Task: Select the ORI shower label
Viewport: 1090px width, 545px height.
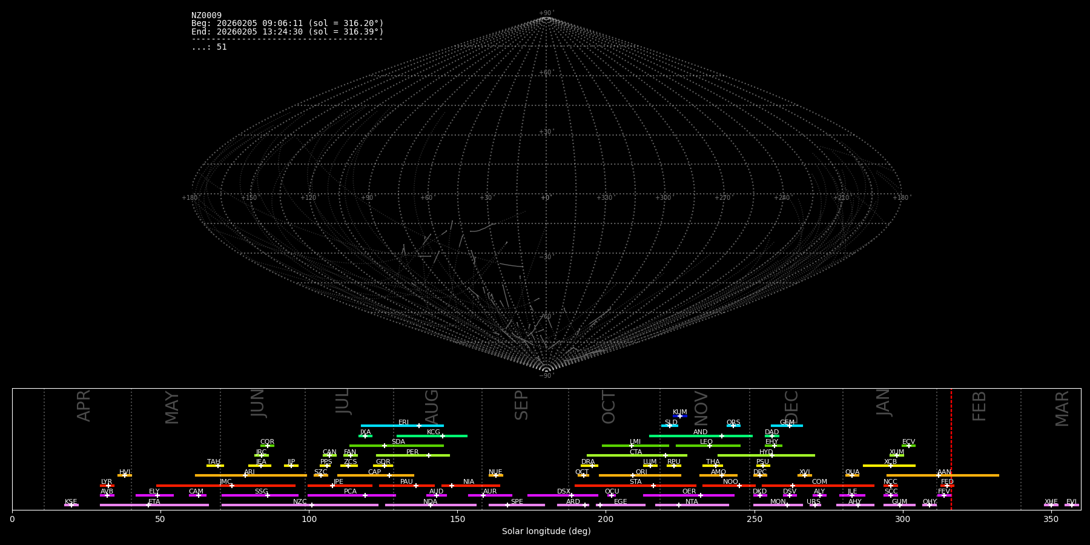Action: [x=641, y=472]
